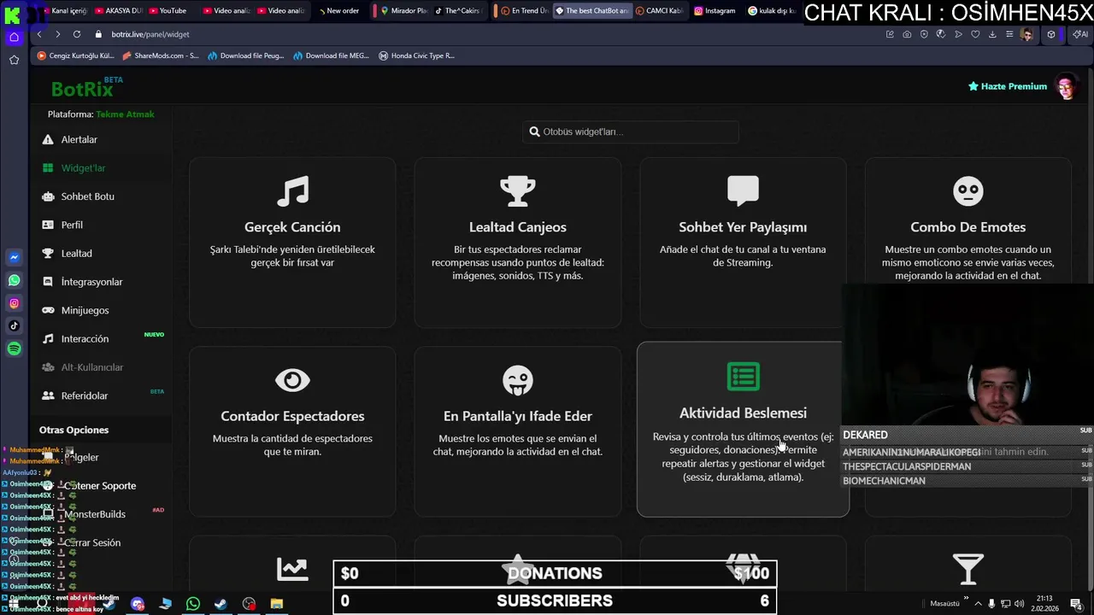Click the Contador Espectadores eye icon
Screen dimensions: 1094x615
pyautogui.click(x=292, y=380)
